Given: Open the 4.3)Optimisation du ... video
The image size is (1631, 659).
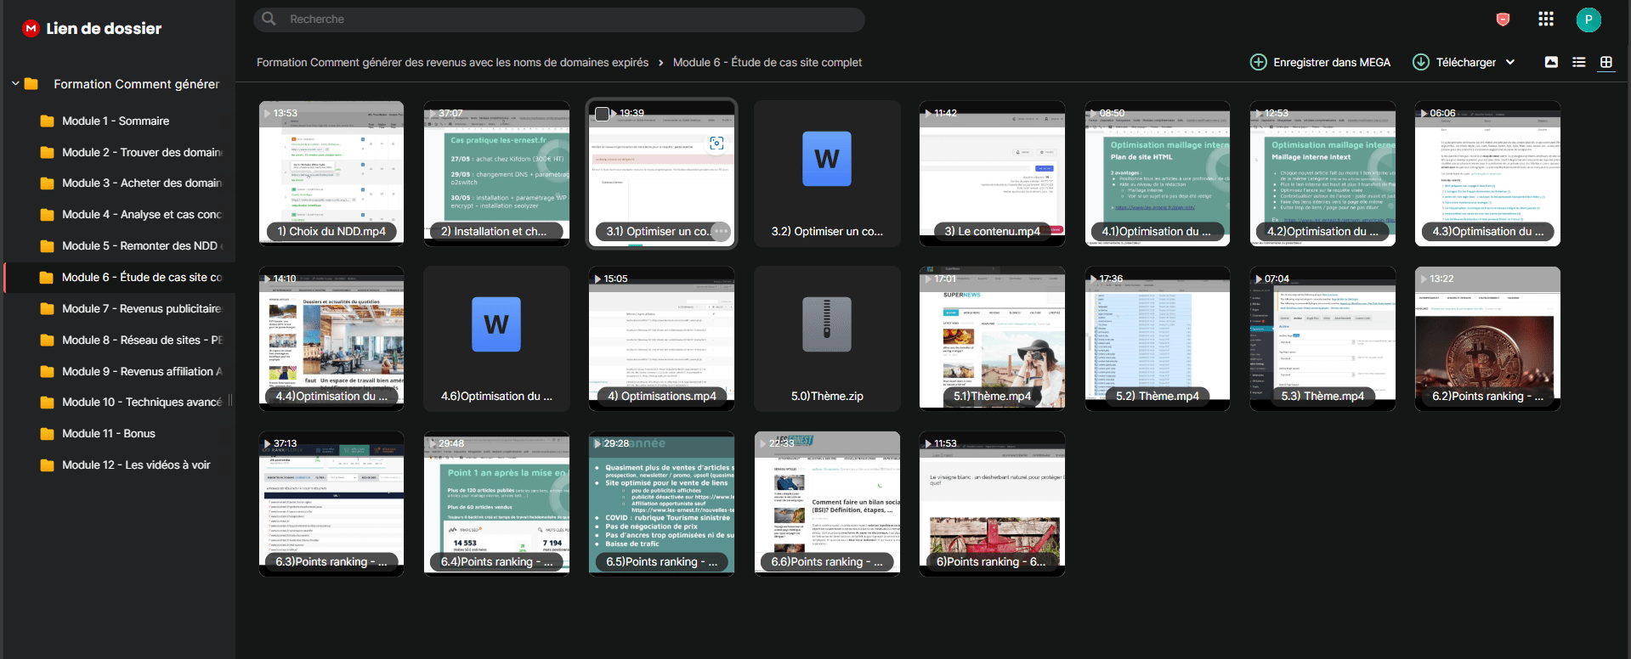Looking at the screenshot, I should tap(1487, 173).
